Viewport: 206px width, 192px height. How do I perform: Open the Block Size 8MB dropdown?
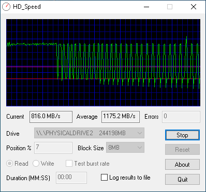tap(125, 148)
